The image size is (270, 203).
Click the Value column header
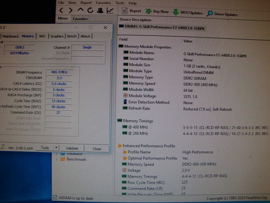(188, 41)
